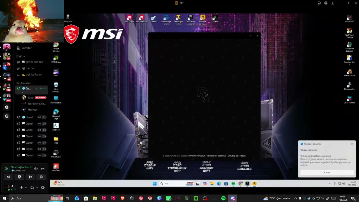Image resolution: width=359 pixels, height=202 pixels.
Task: Open Microsoft Edge desktop shortcut
Action: (56, 114)
